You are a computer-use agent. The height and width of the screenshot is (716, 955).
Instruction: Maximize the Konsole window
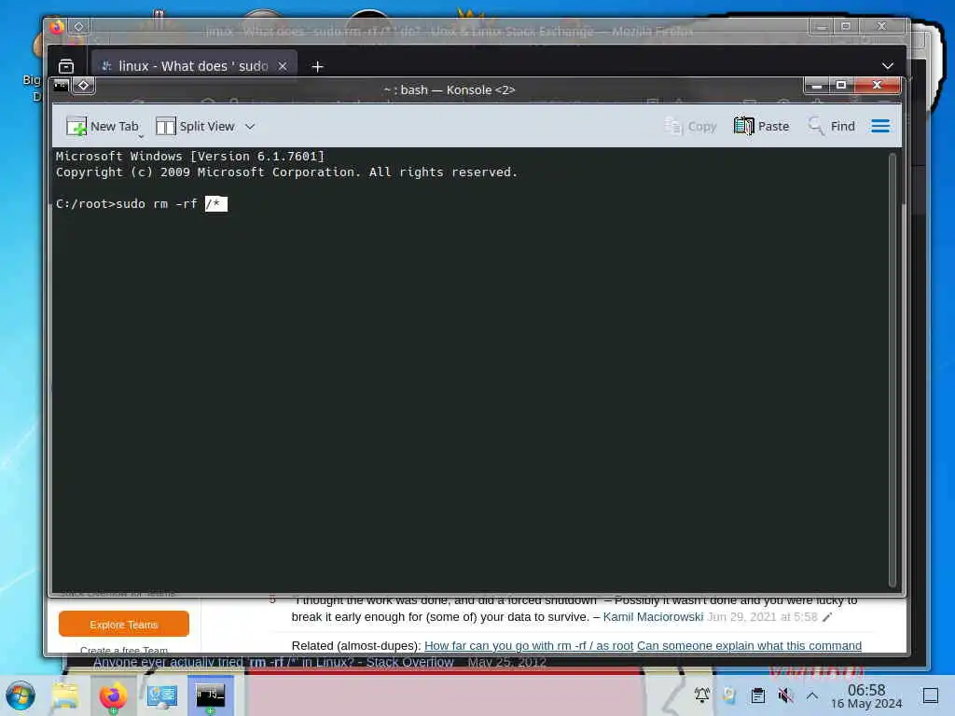(841, 85)
